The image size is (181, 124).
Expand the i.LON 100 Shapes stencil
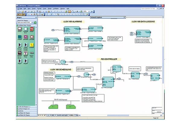27,107
